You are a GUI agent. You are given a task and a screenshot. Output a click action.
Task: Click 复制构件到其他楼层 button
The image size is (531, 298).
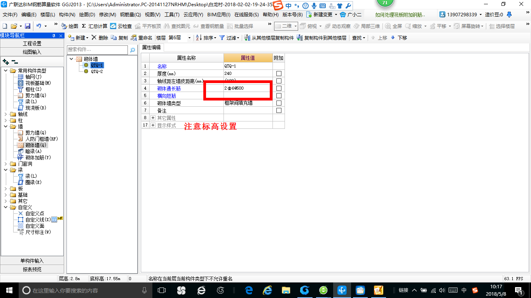click(321, 38)
